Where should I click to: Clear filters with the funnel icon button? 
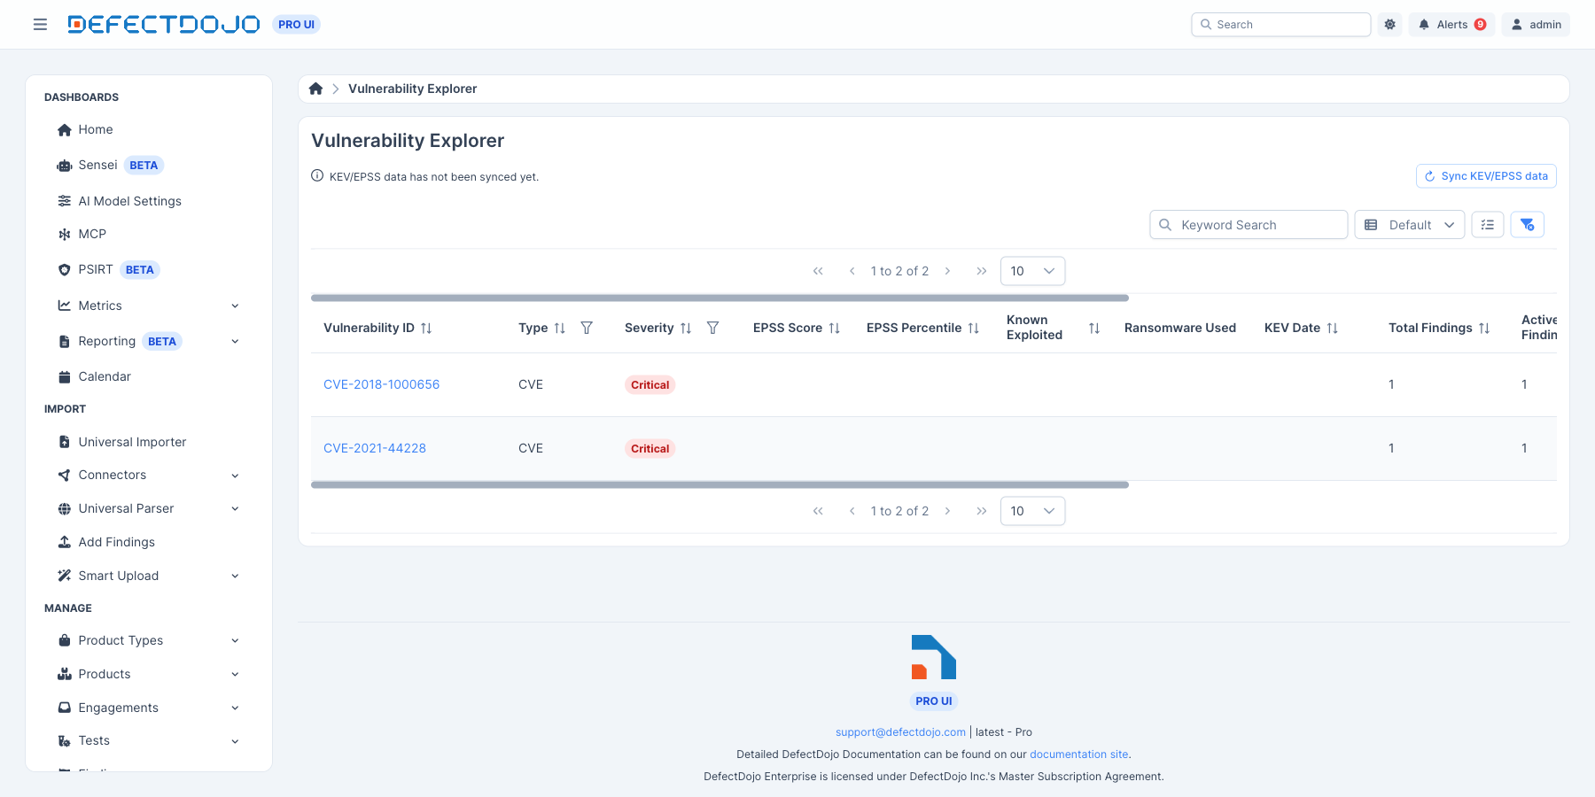click(x=1528, y=225)
